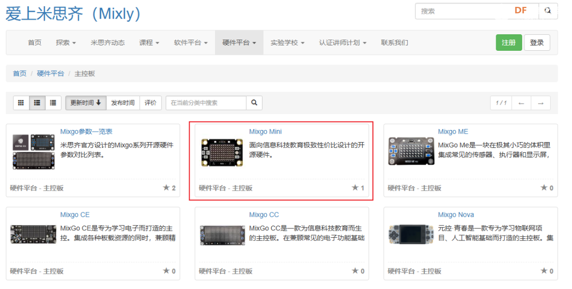Click the star rating on Mixgo ME card
The width and height of the screenshot is (572, 289).
547,188
